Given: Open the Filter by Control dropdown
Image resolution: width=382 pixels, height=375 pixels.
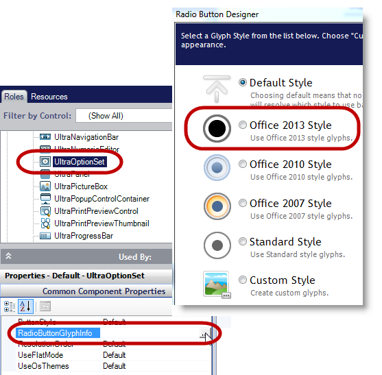Looking at the screenshot, I should pyautogui.click(x=123, y=115).
